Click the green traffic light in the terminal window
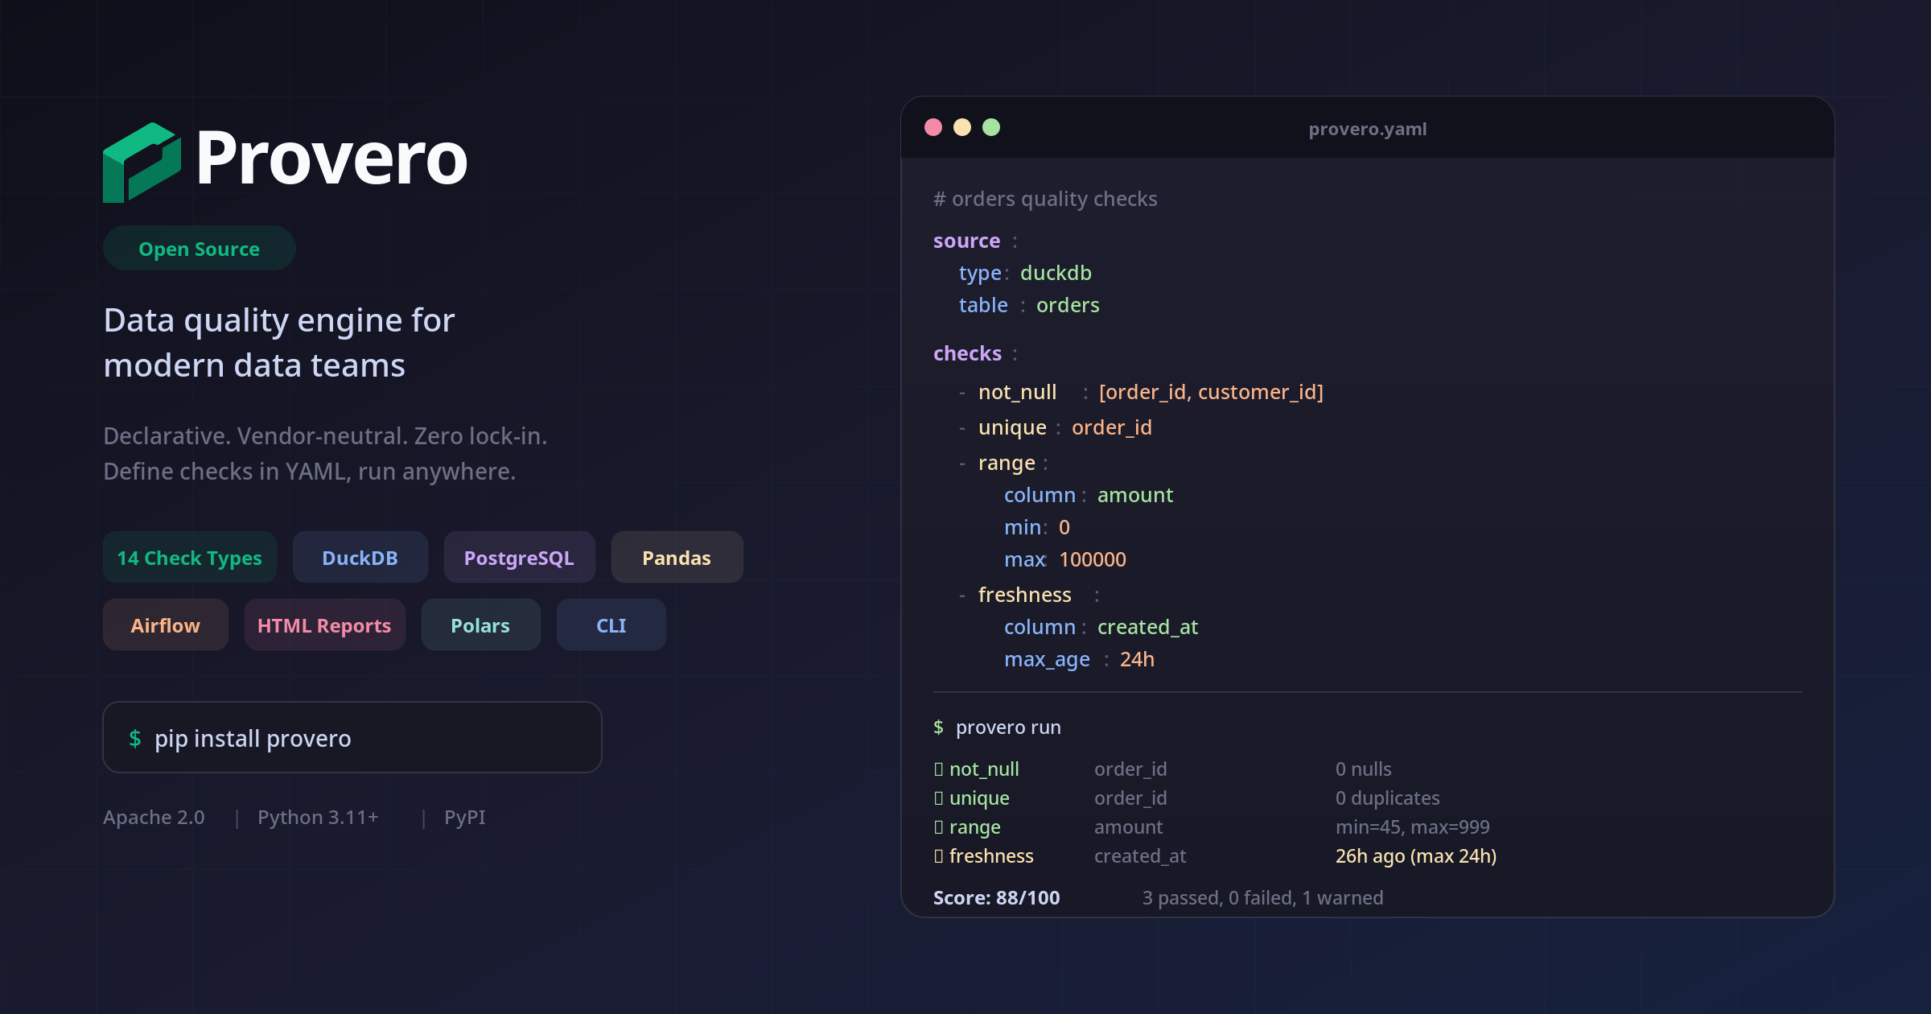The width and height of the screenshot is (1931, 1014). (x=992, y=127)
